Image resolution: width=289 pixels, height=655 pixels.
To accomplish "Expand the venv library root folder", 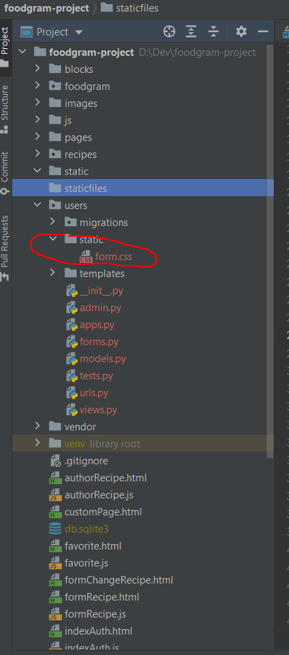I will tap(37, 443).
